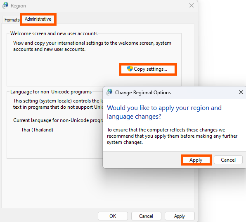This screenshot has width=246, height=222.
Task: Click Apply at the bottom of Region window
Action: point(180,216)
